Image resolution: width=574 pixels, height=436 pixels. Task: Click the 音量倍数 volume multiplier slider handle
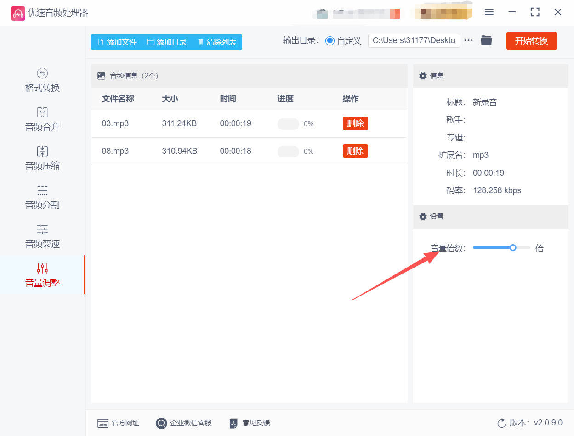coord(513,248)
